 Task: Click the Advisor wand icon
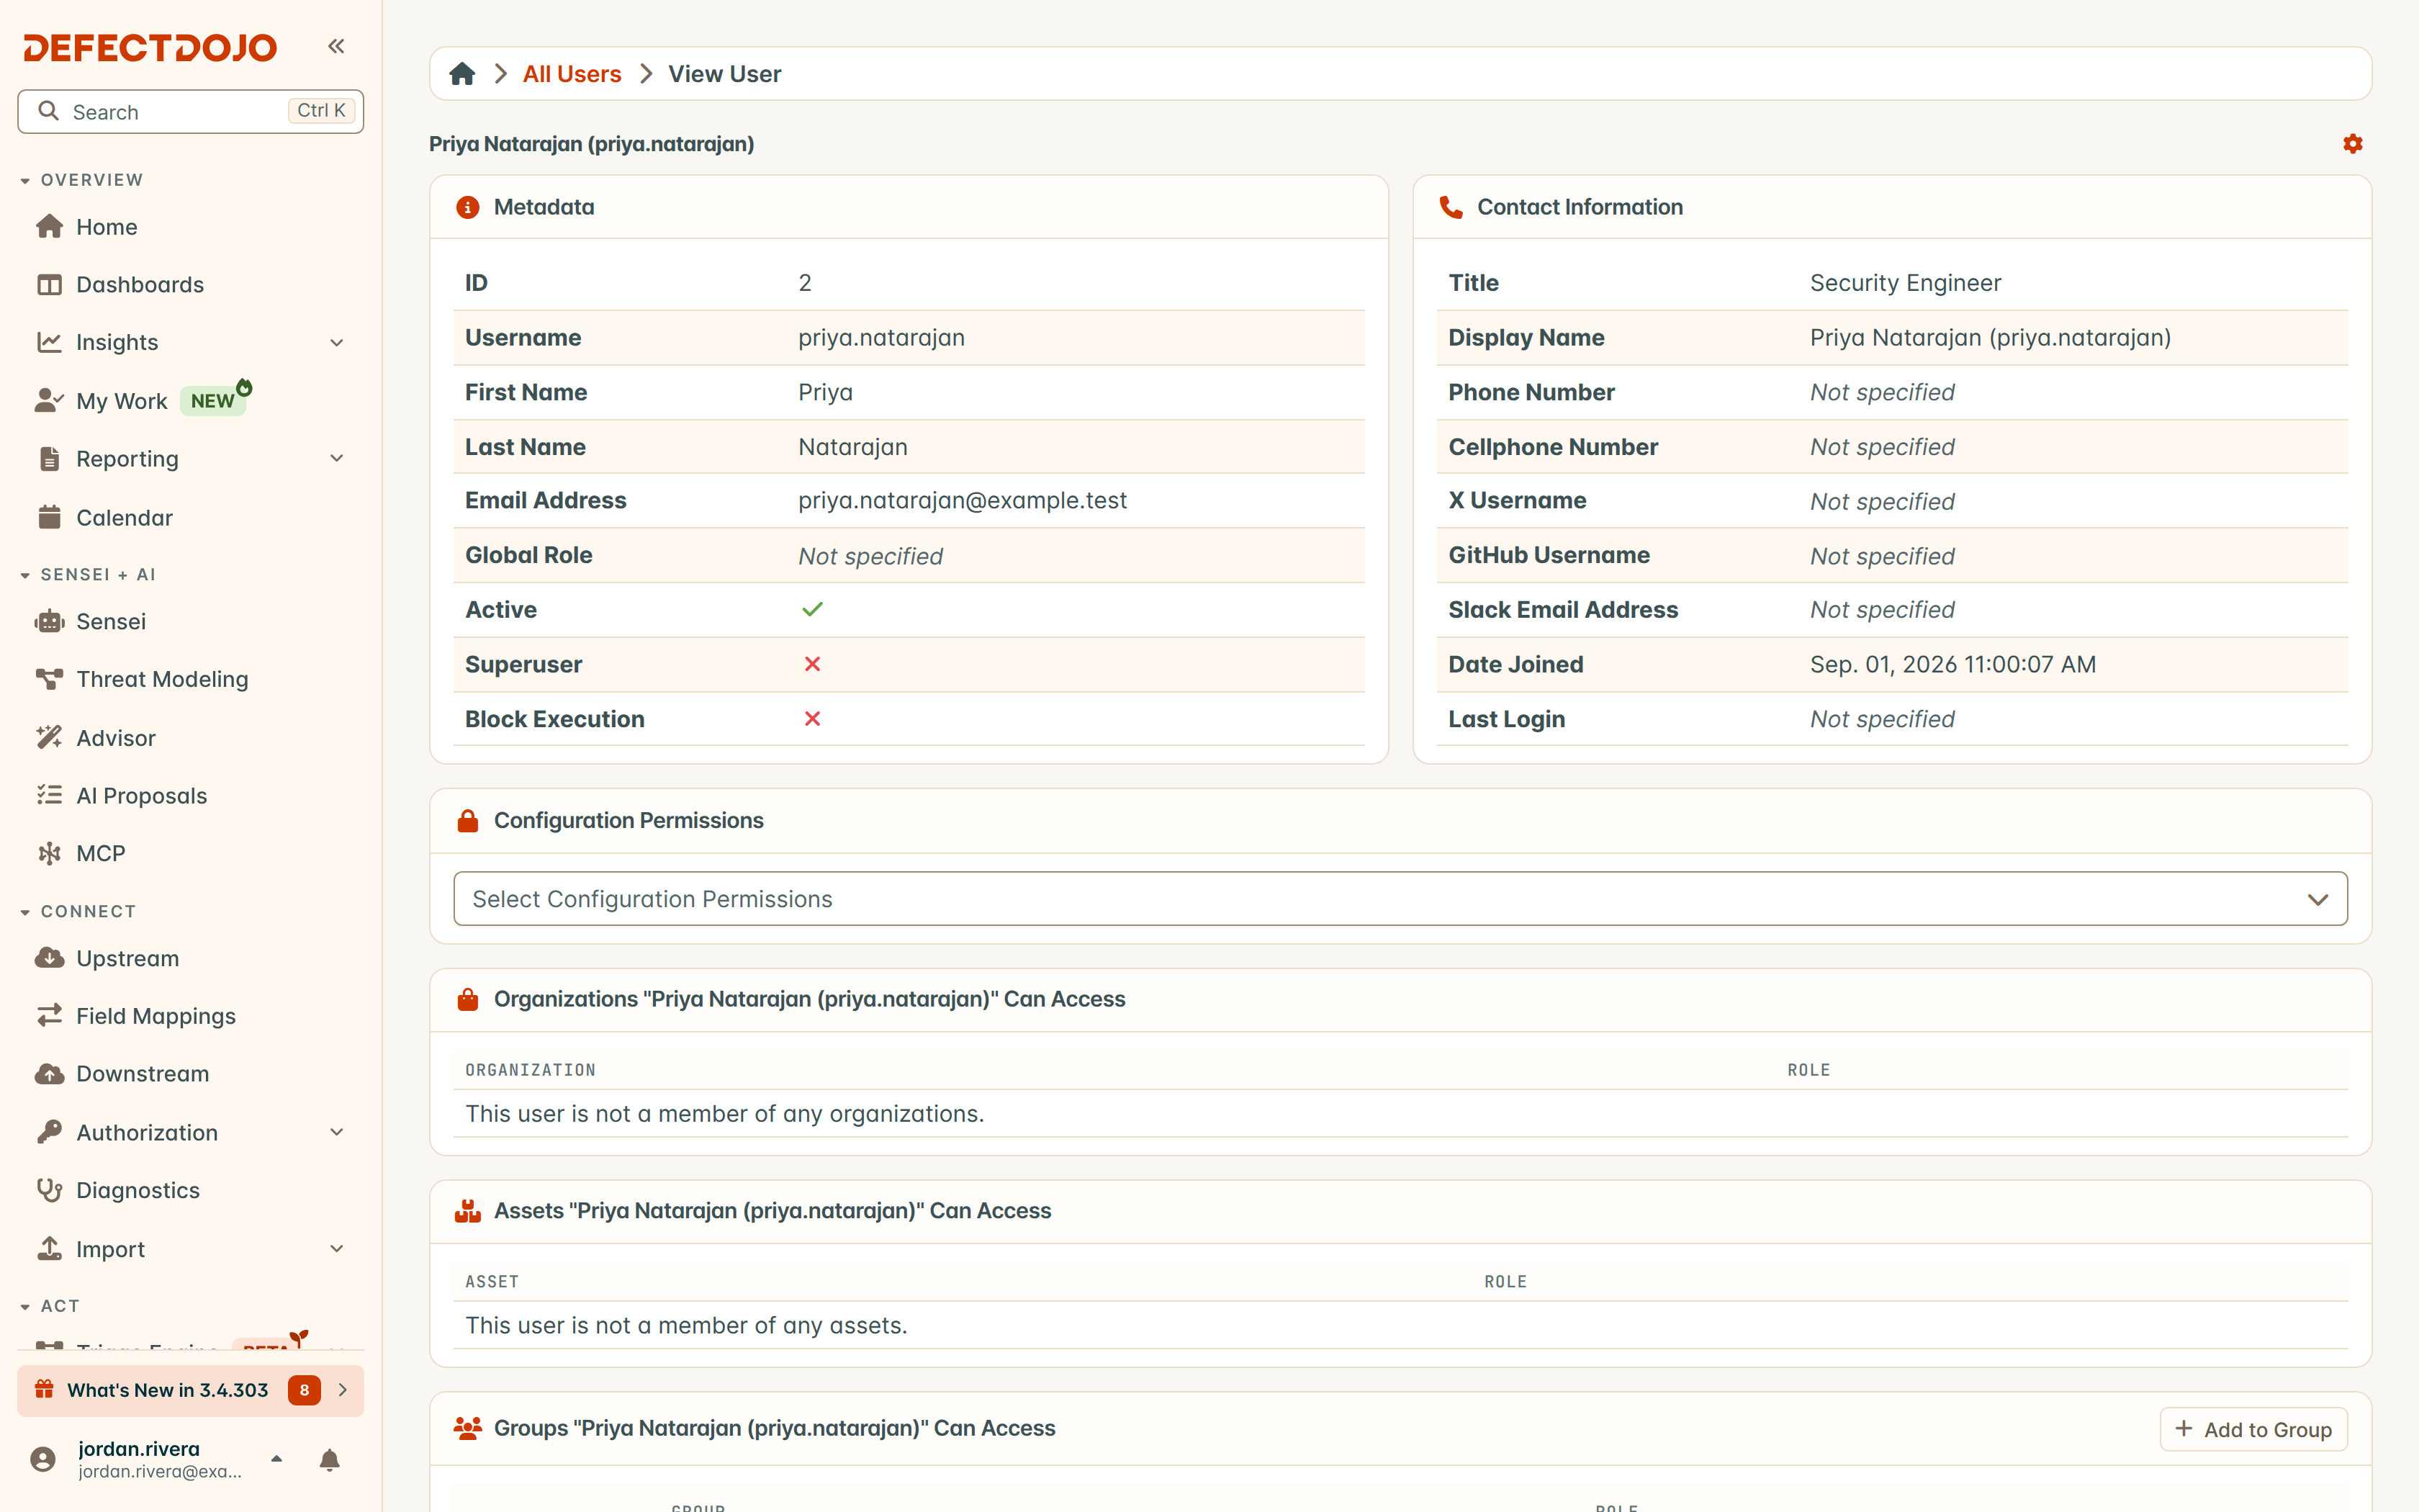click(x=49, y=738)
